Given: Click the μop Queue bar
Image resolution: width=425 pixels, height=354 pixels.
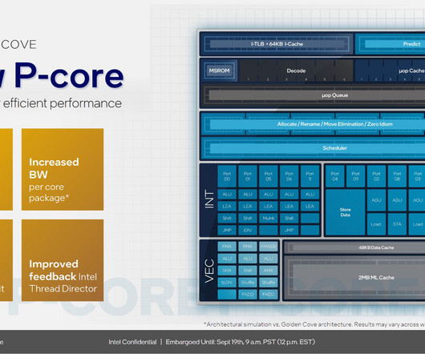Looking at the screenshot, I should click(x=315, y=95).
